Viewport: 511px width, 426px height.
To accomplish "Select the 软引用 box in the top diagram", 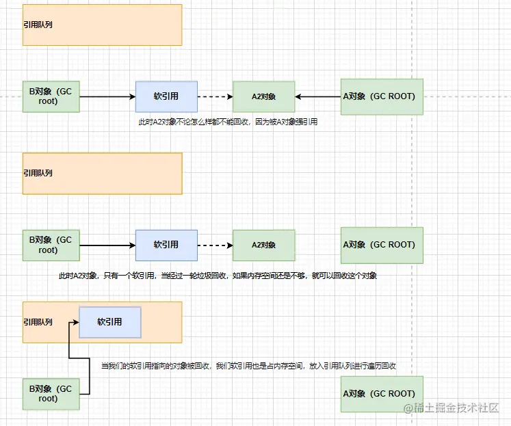I will [x=166, y=96].
